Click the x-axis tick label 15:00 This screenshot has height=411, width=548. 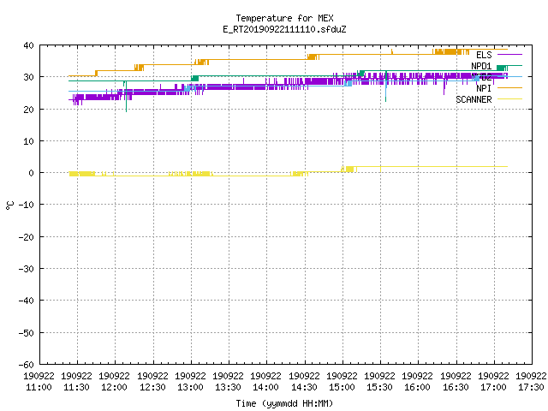[x=342, y=387]
